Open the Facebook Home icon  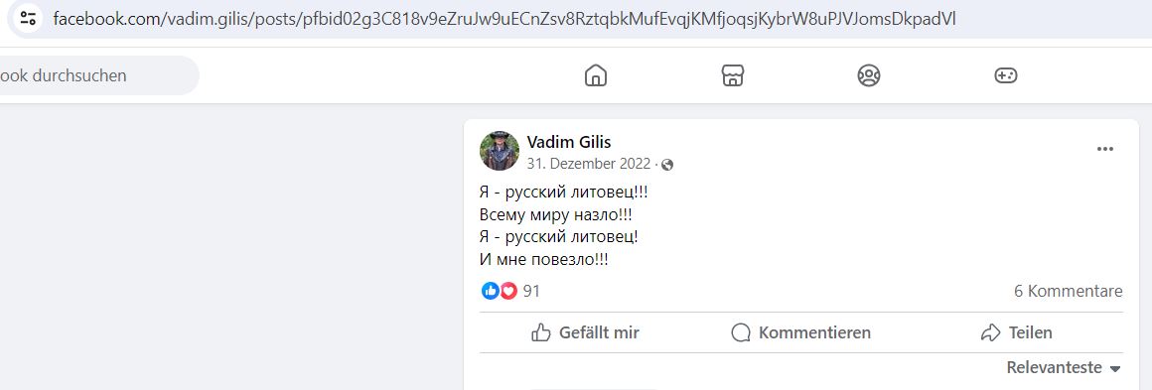(x=596, y=74)
